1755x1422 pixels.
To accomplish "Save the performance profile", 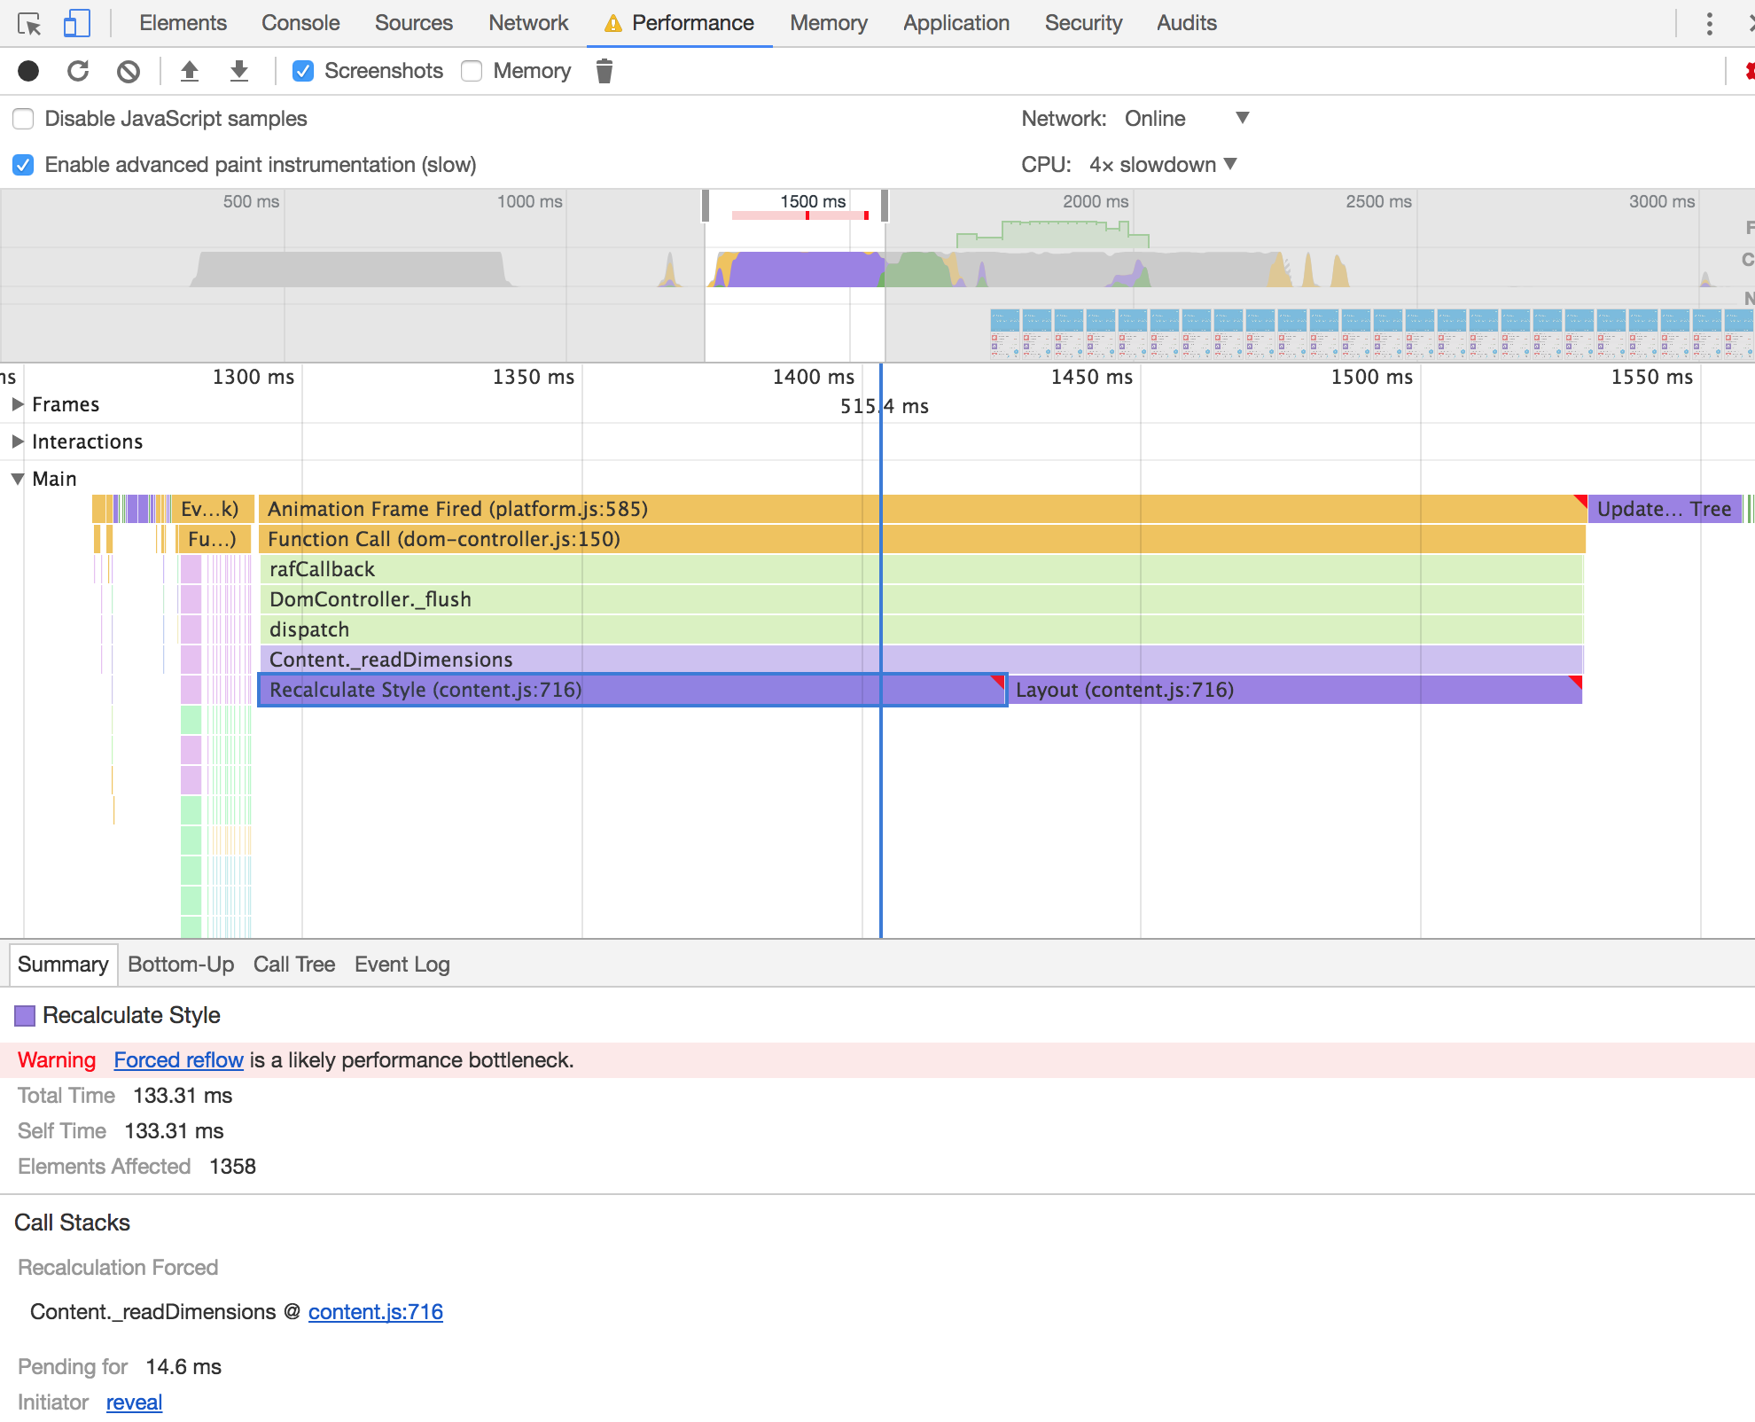I will [x=238, y=71].
